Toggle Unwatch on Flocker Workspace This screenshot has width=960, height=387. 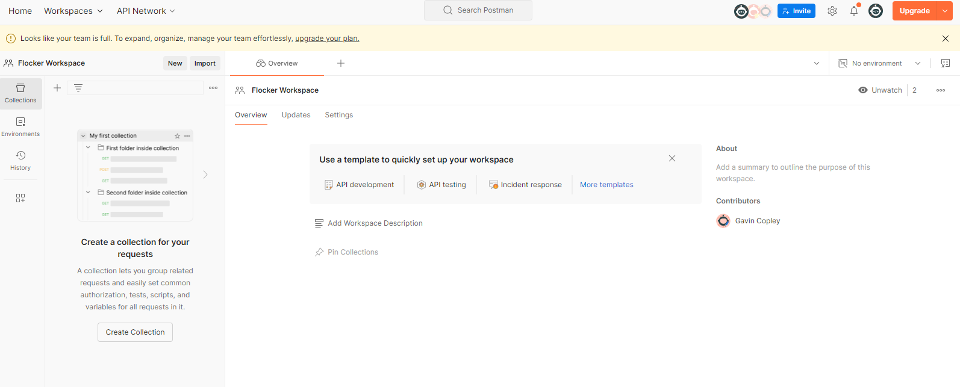pyautogui.click(x=881, y=90)
